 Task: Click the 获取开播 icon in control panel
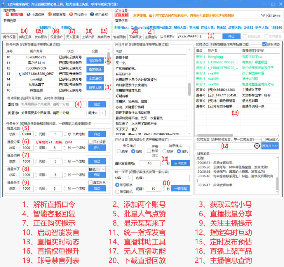point(8,14)
